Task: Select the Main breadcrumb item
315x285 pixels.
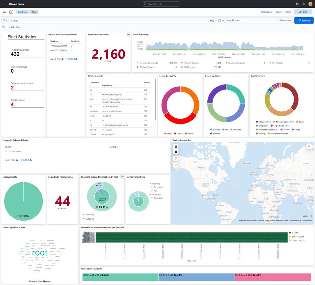Action: 34,12
